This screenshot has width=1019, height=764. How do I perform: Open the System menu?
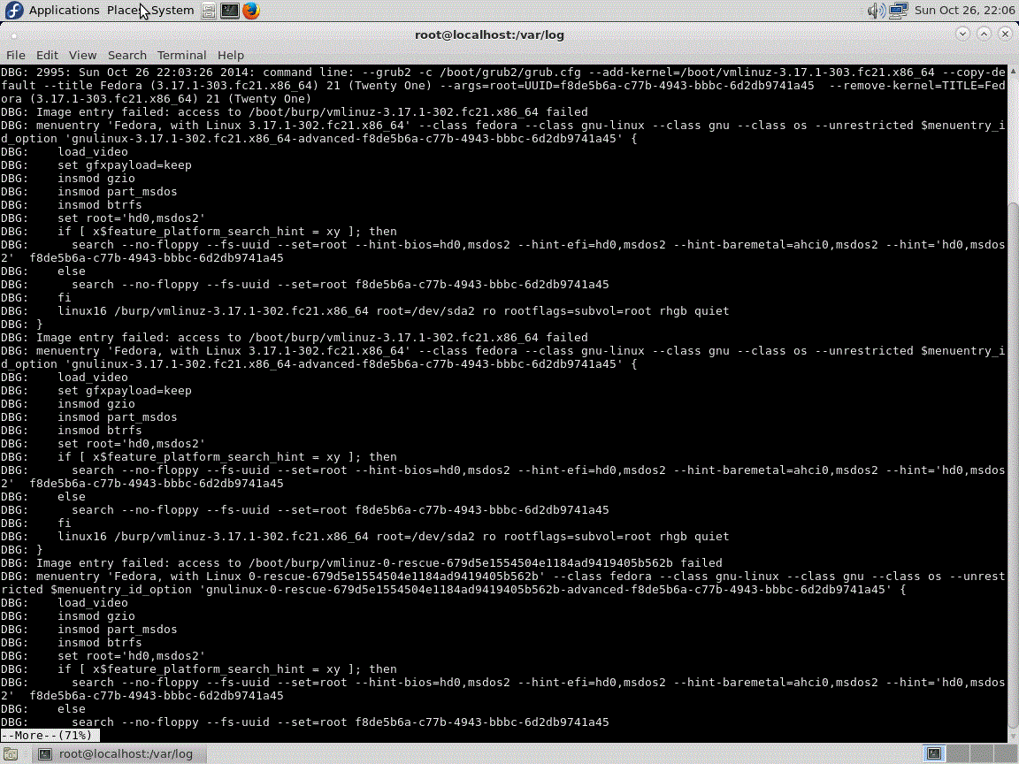pyautogui.click(x=172, y=11)
